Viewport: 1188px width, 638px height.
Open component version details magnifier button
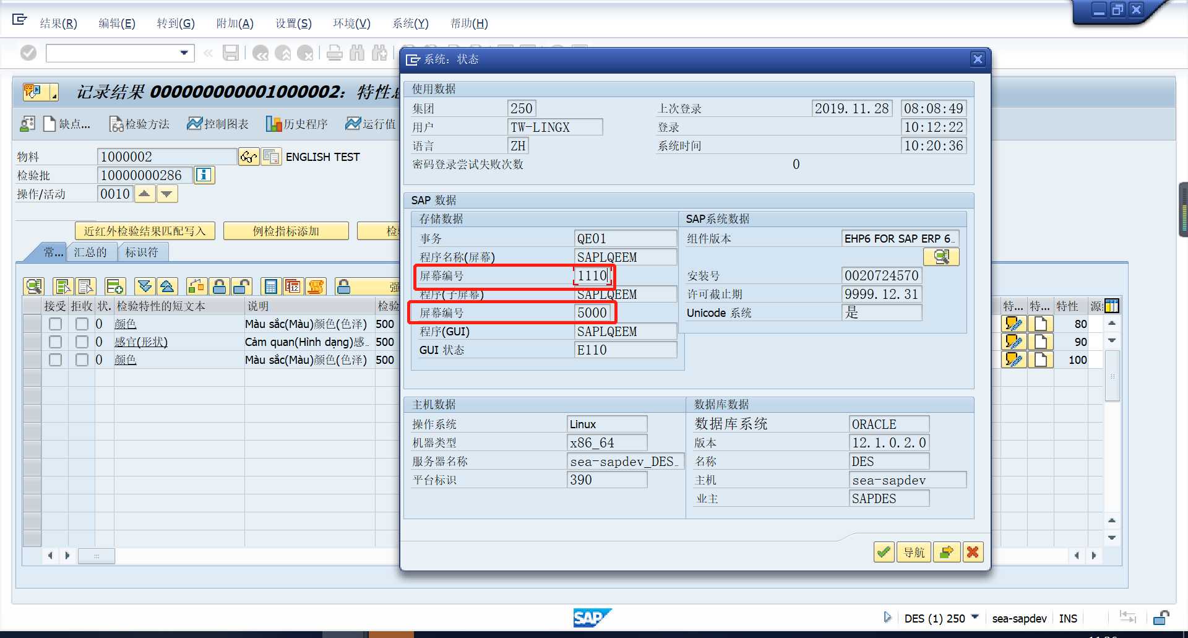pos(941,257)
